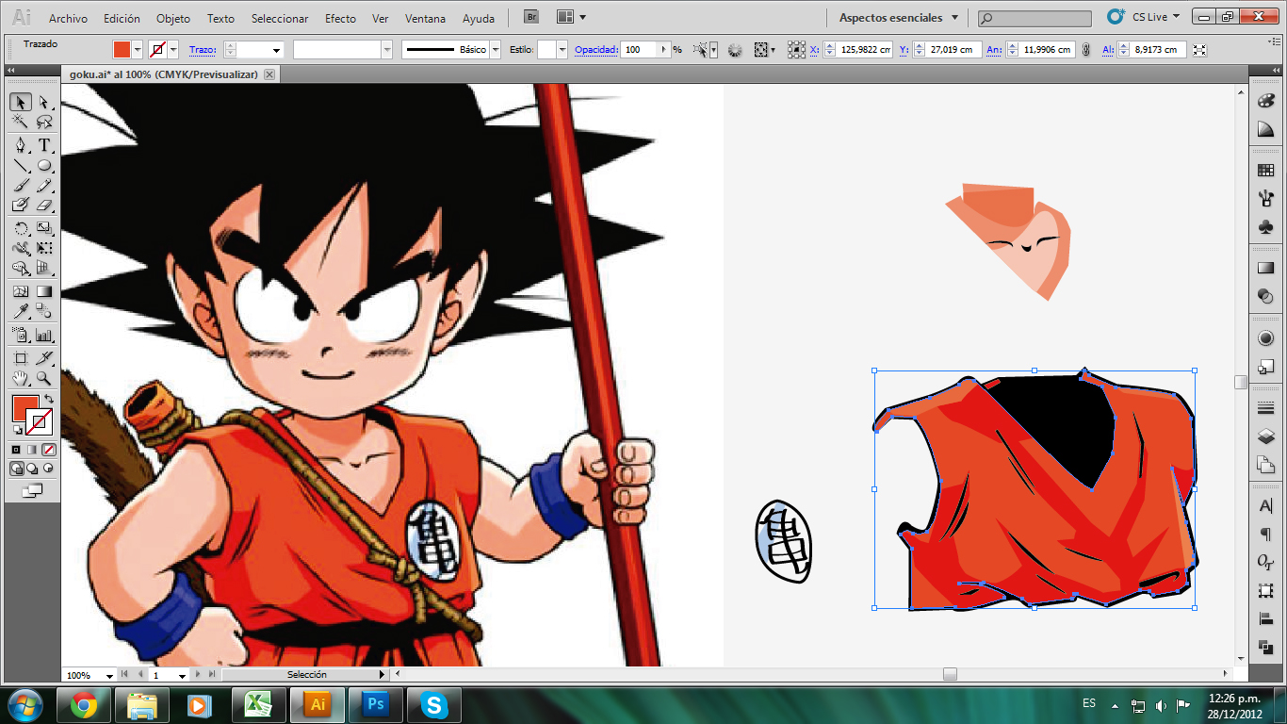Open the Aspectos esenciales workspace dropdown
Viewport: 1287px width, 724px height.
click(x=899, y=17)
